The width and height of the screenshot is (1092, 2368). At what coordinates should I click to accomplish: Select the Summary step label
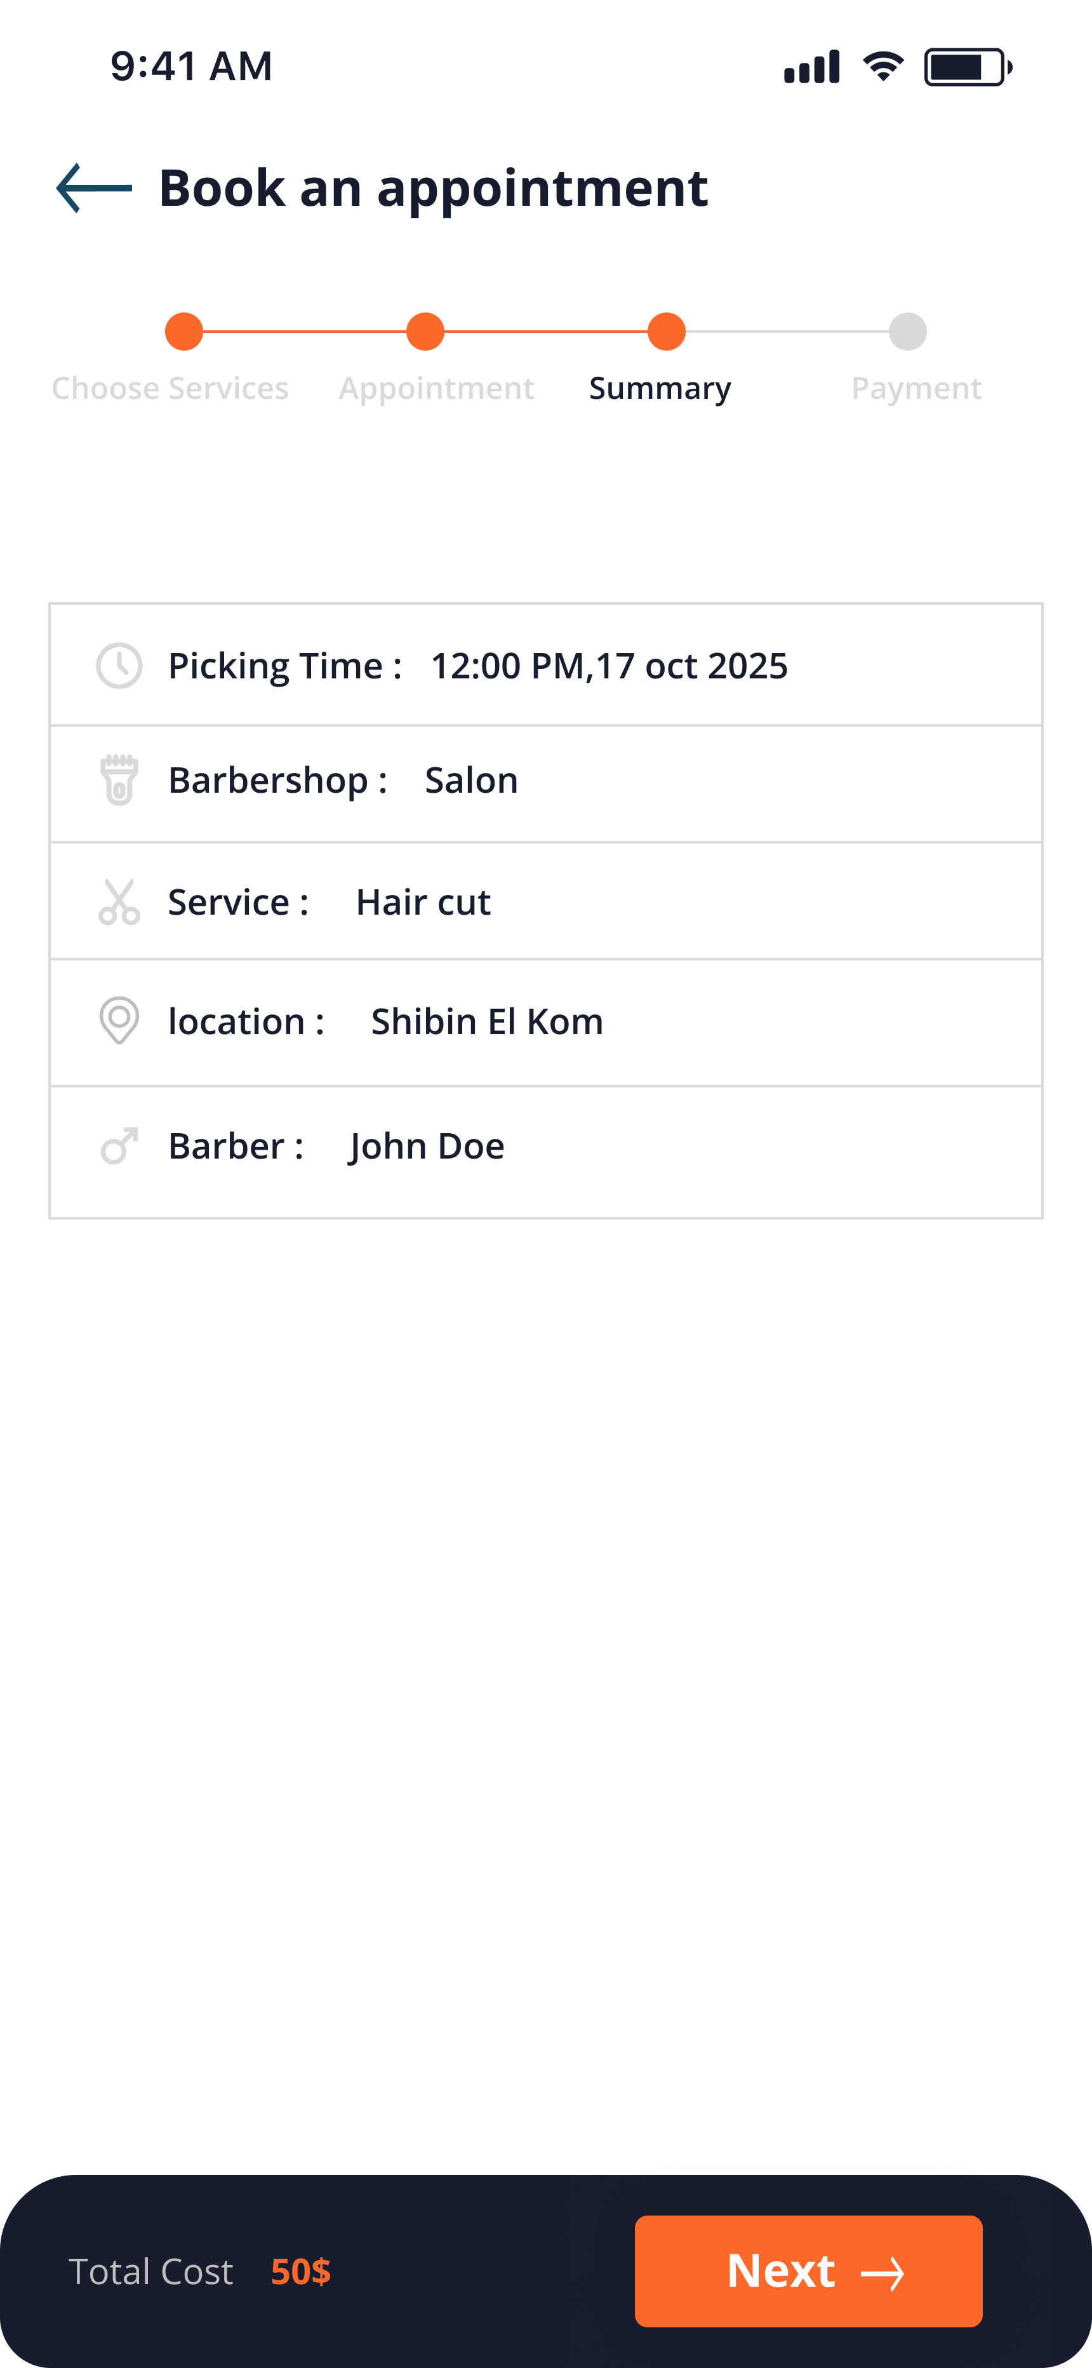(660, 388)
